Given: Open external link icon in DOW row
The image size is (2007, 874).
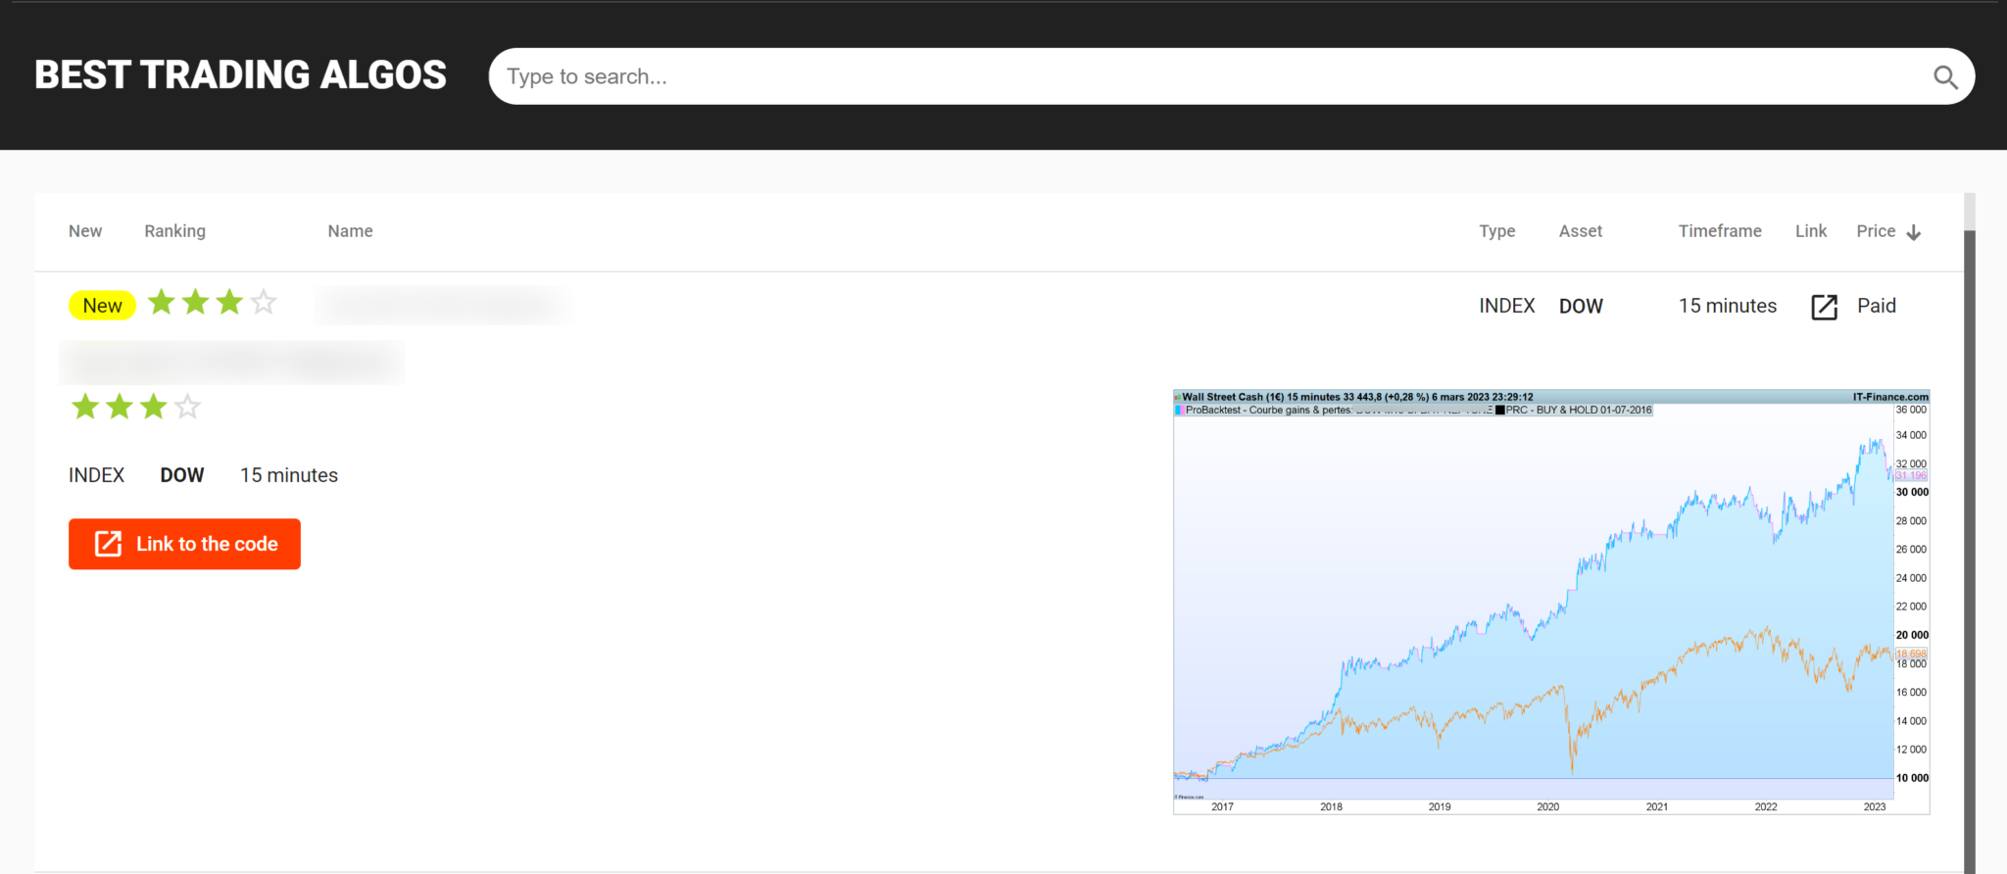Looking at the screenshot, I should point(1824,307).
